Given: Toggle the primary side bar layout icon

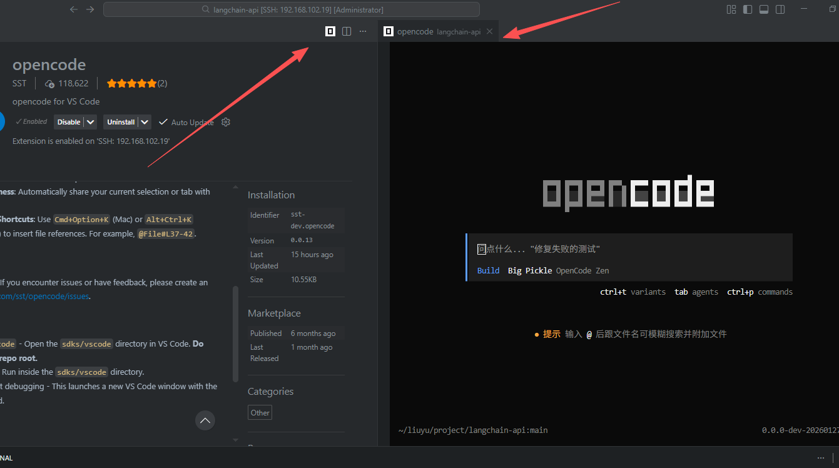Looking at the screenshot, I should click(x=748, y=9).
